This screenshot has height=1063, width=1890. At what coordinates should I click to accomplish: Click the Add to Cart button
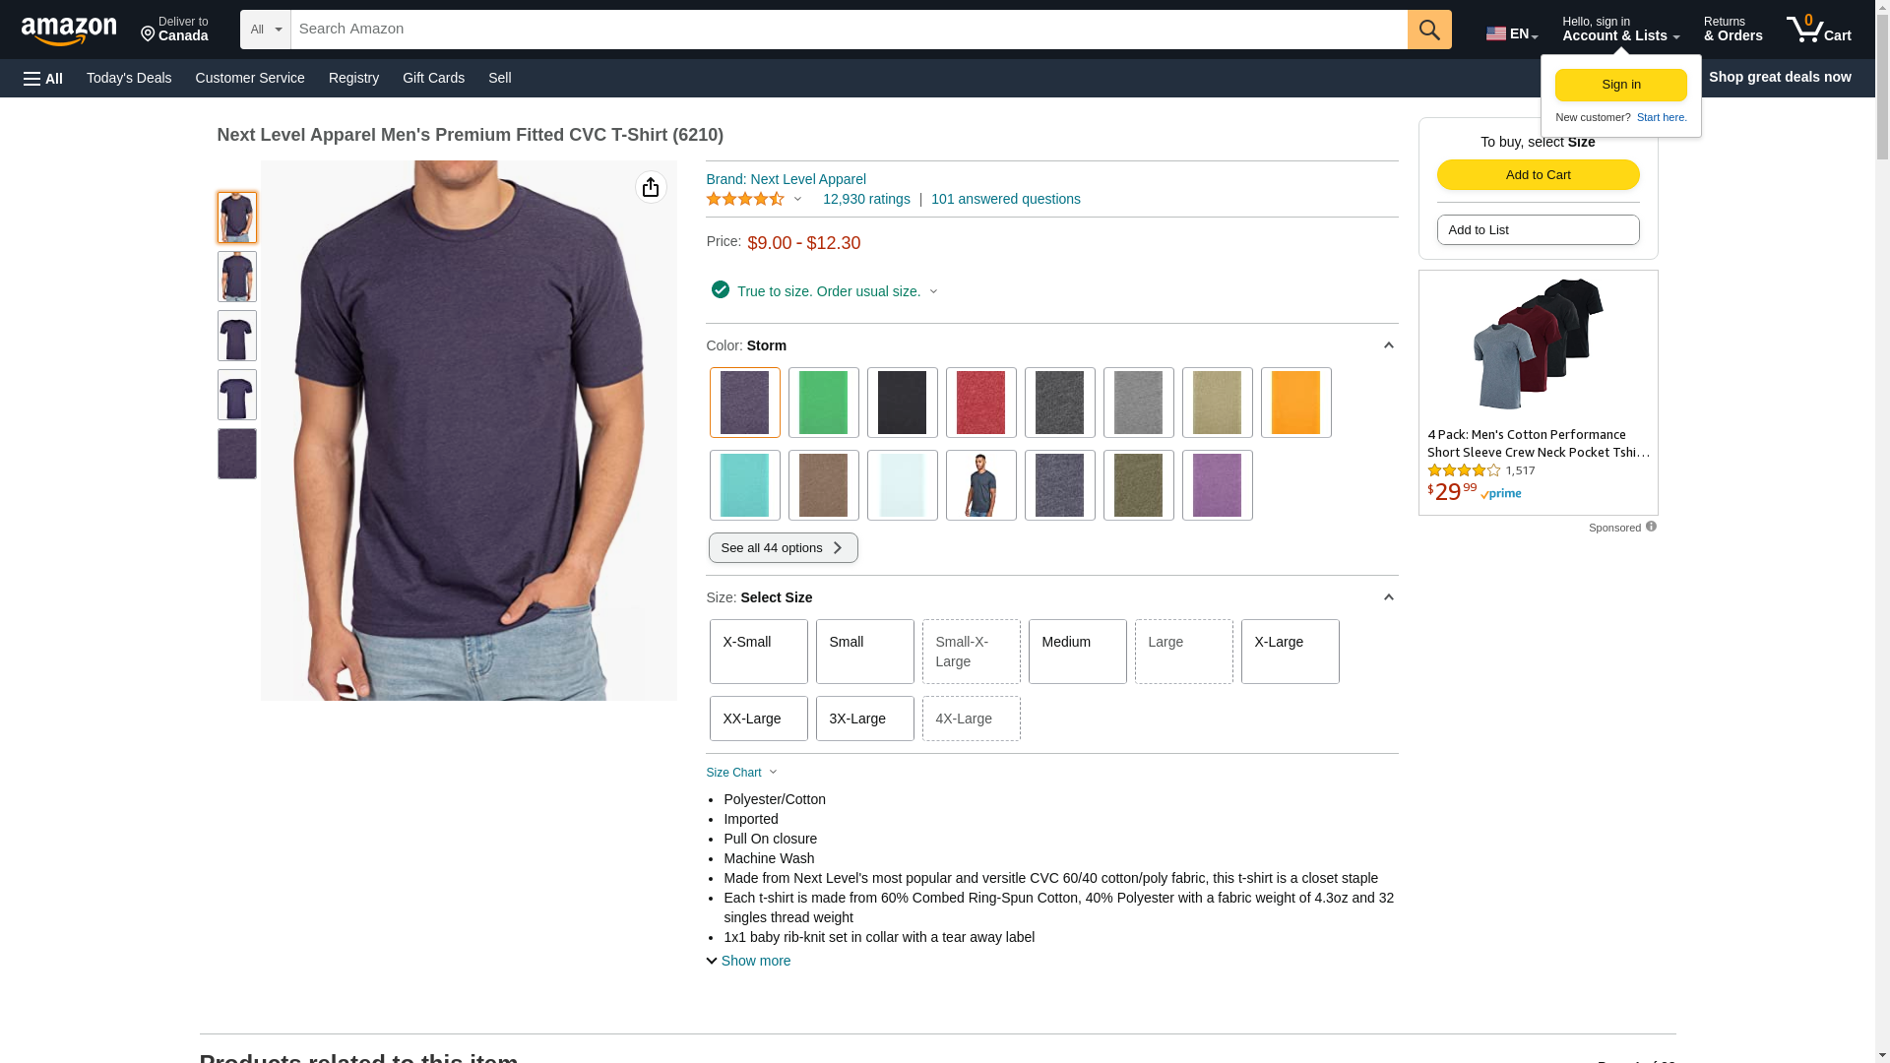coord(1538,175)
